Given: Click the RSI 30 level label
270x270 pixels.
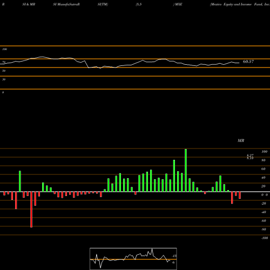Looking at the screenshot, I should pos(4,79).
